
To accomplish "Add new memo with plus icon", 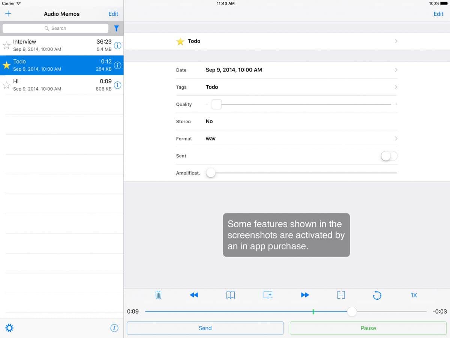I will coord(8,14).
